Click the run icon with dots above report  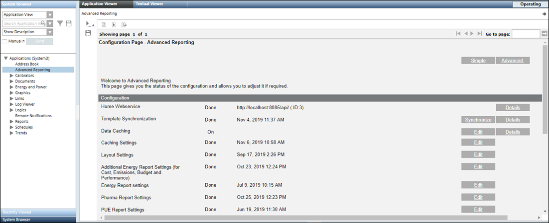coord(89,24)
